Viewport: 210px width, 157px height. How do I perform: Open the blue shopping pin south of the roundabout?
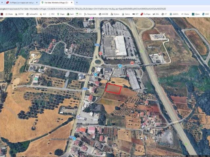95,75
